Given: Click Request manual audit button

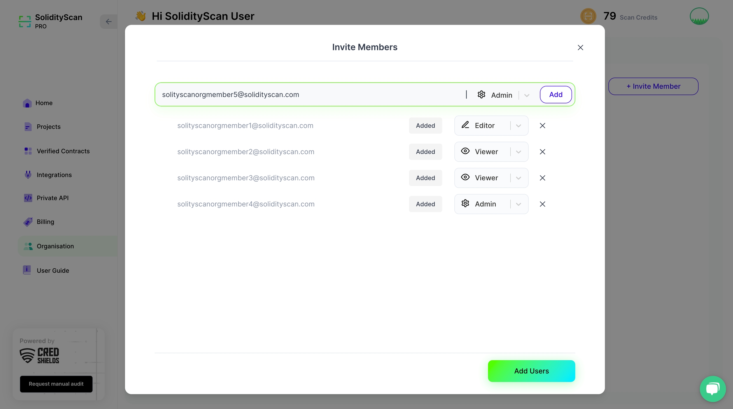Looking at the screenshot, I should tap(56, 384).
